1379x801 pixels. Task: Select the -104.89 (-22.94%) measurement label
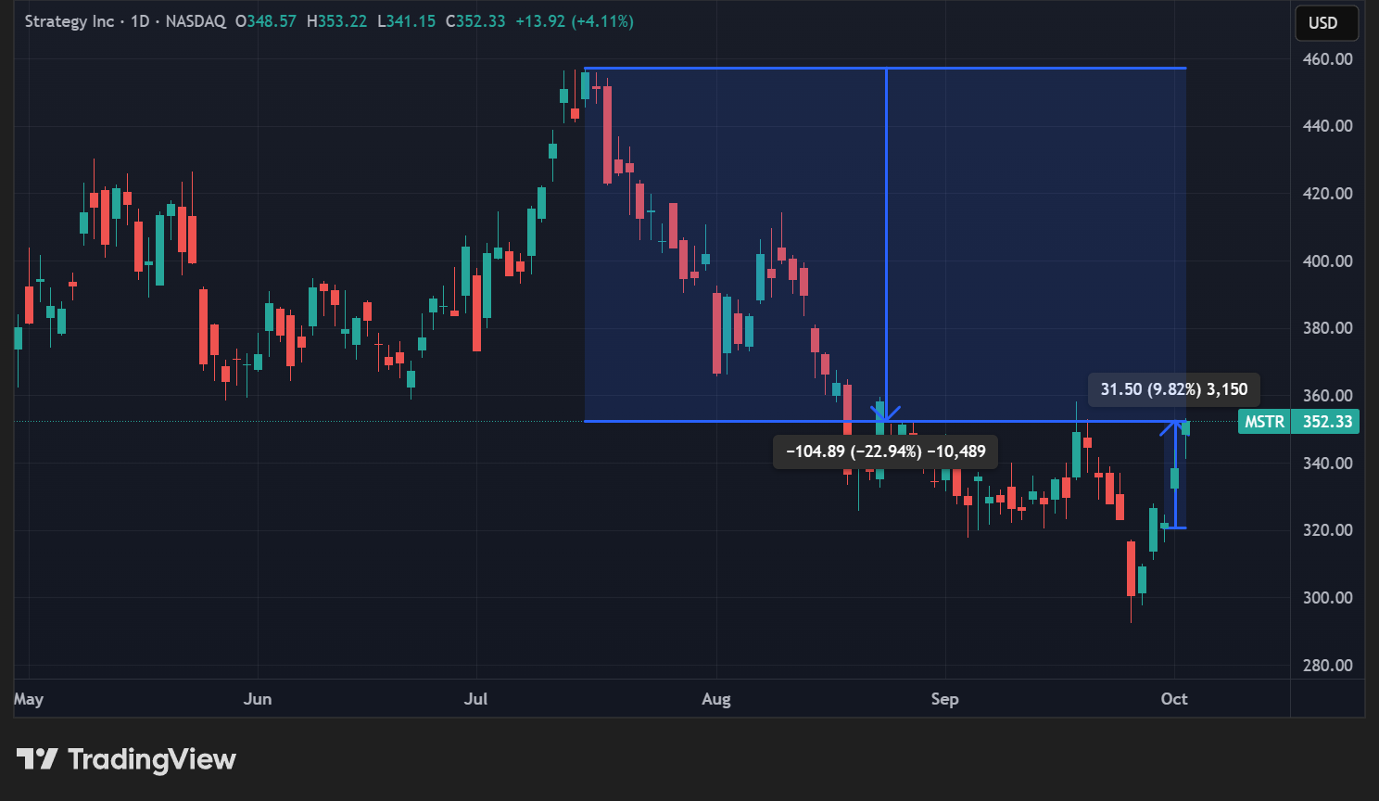[x=885, y=451]
